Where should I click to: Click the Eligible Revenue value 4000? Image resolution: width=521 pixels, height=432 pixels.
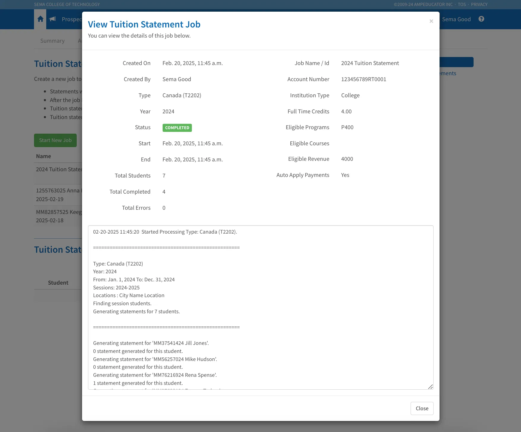coord(347,159)
